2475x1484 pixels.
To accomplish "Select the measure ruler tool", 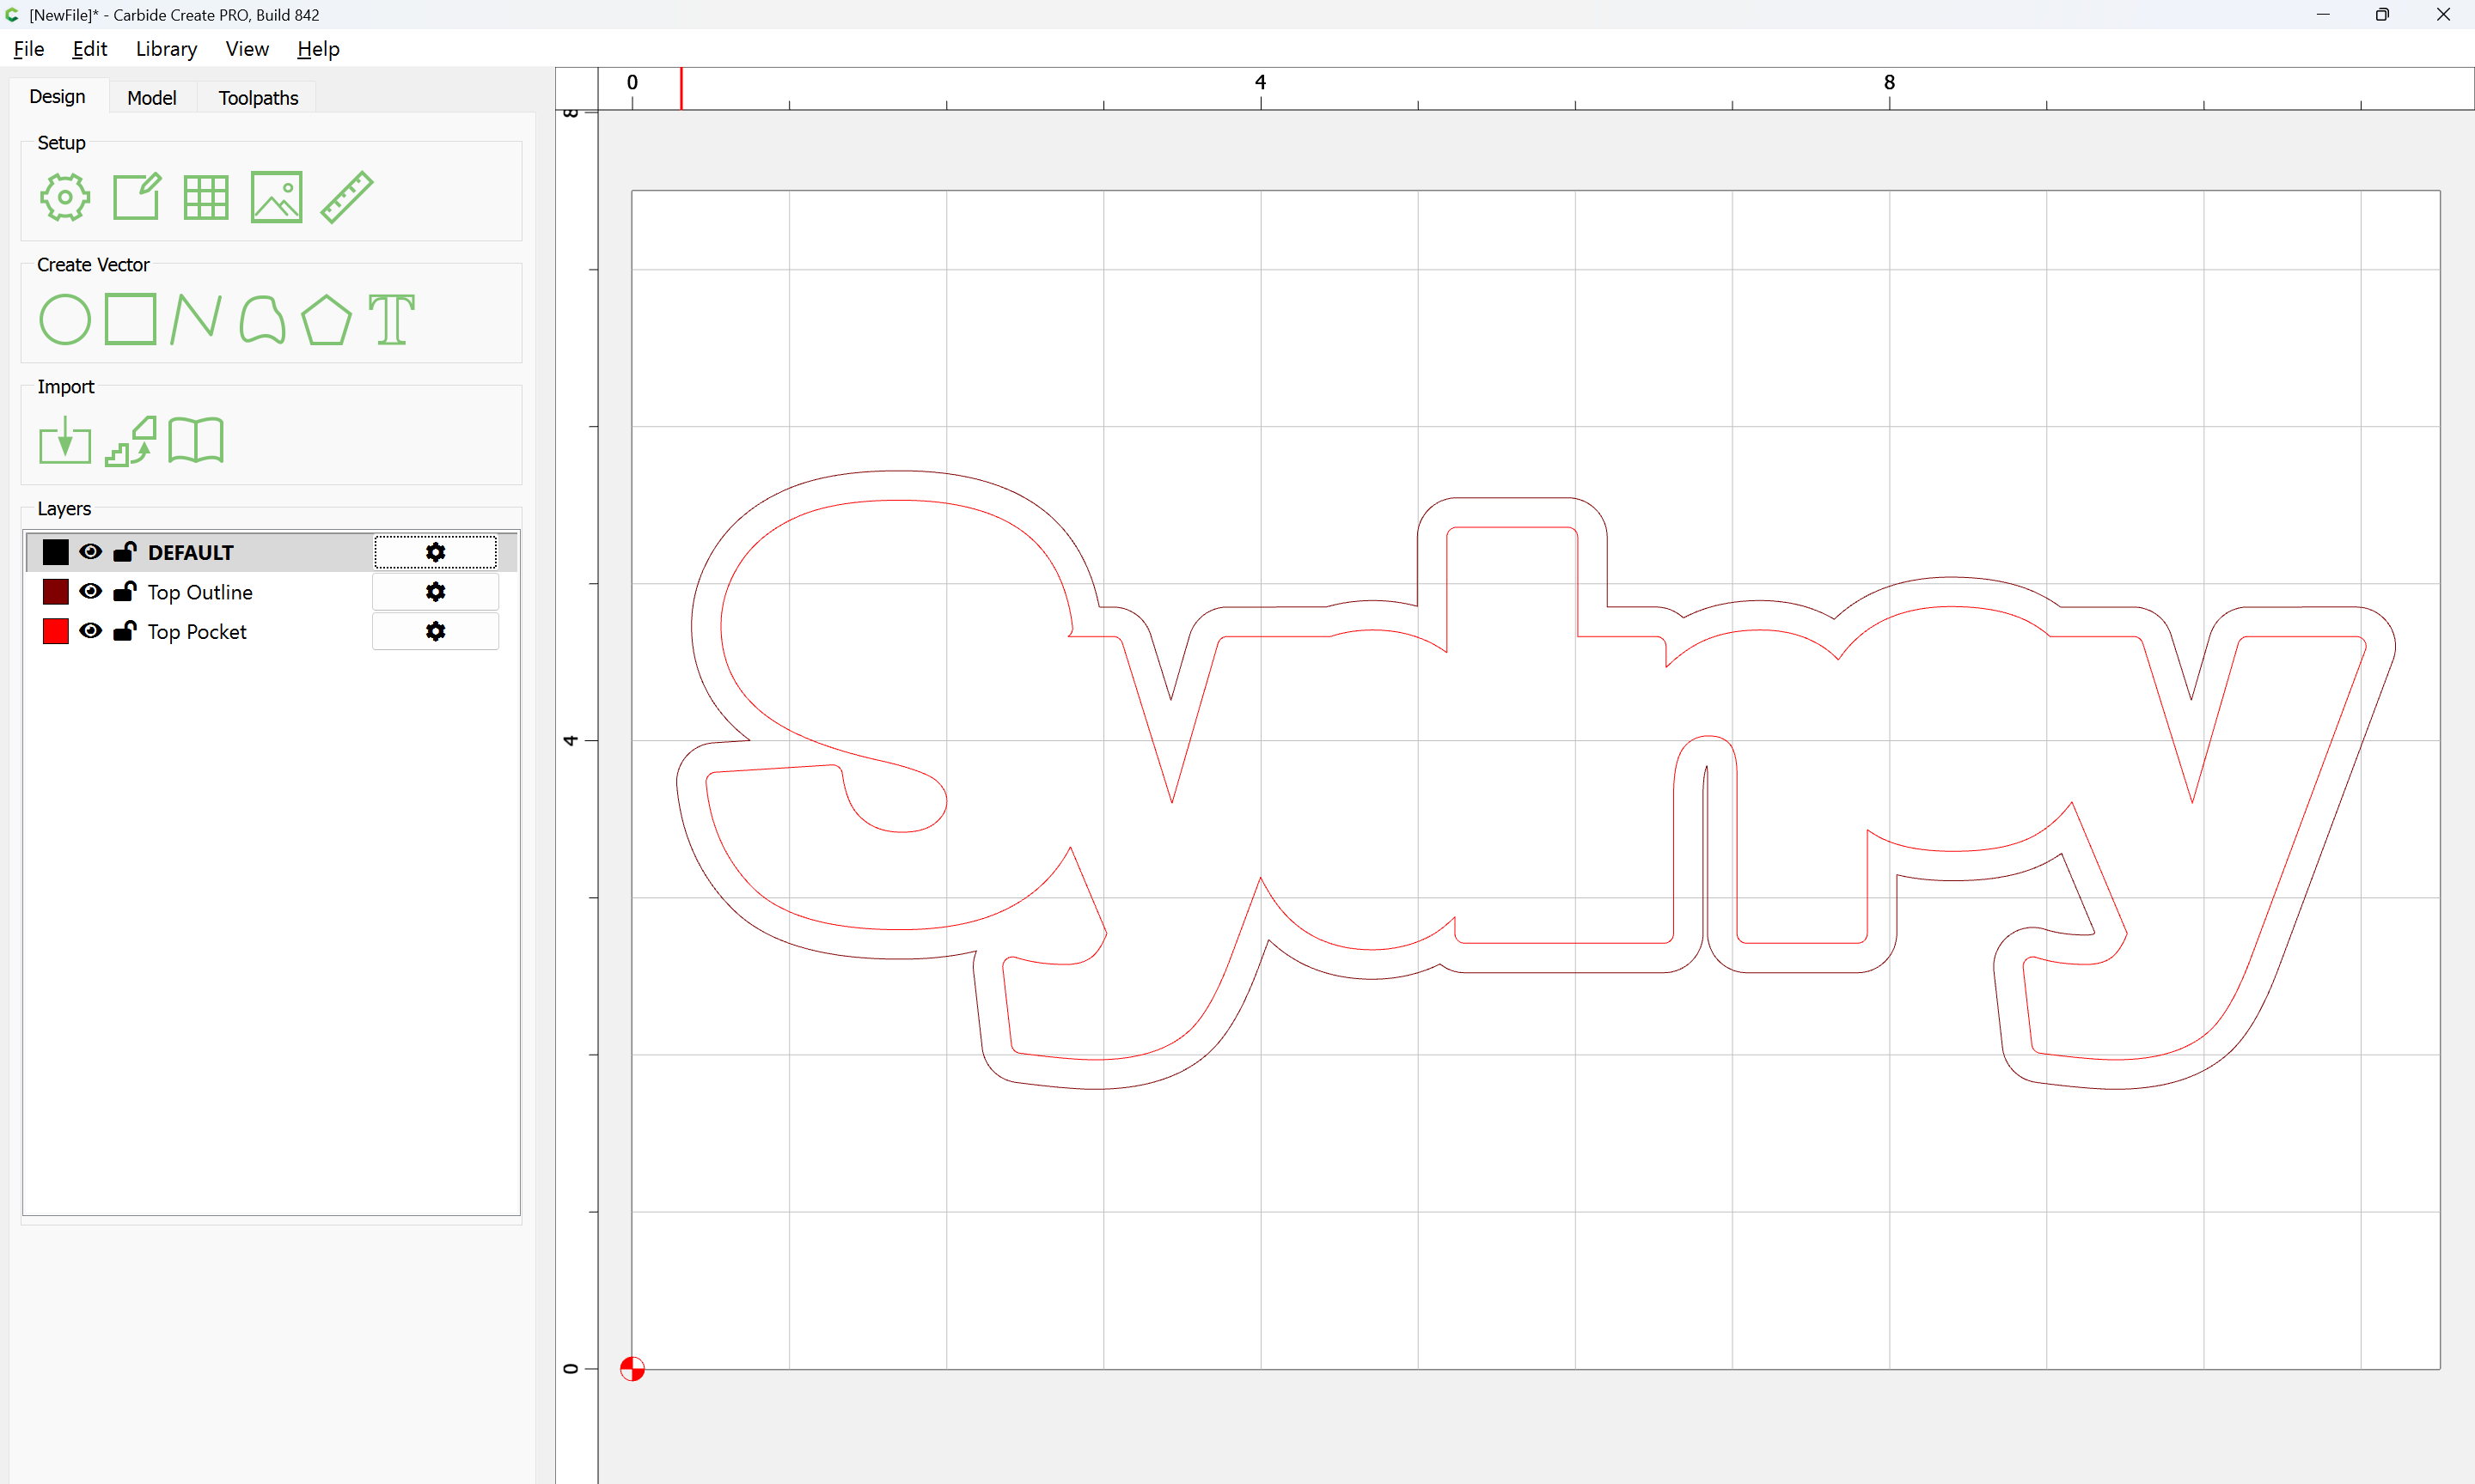I will (347, 197).
